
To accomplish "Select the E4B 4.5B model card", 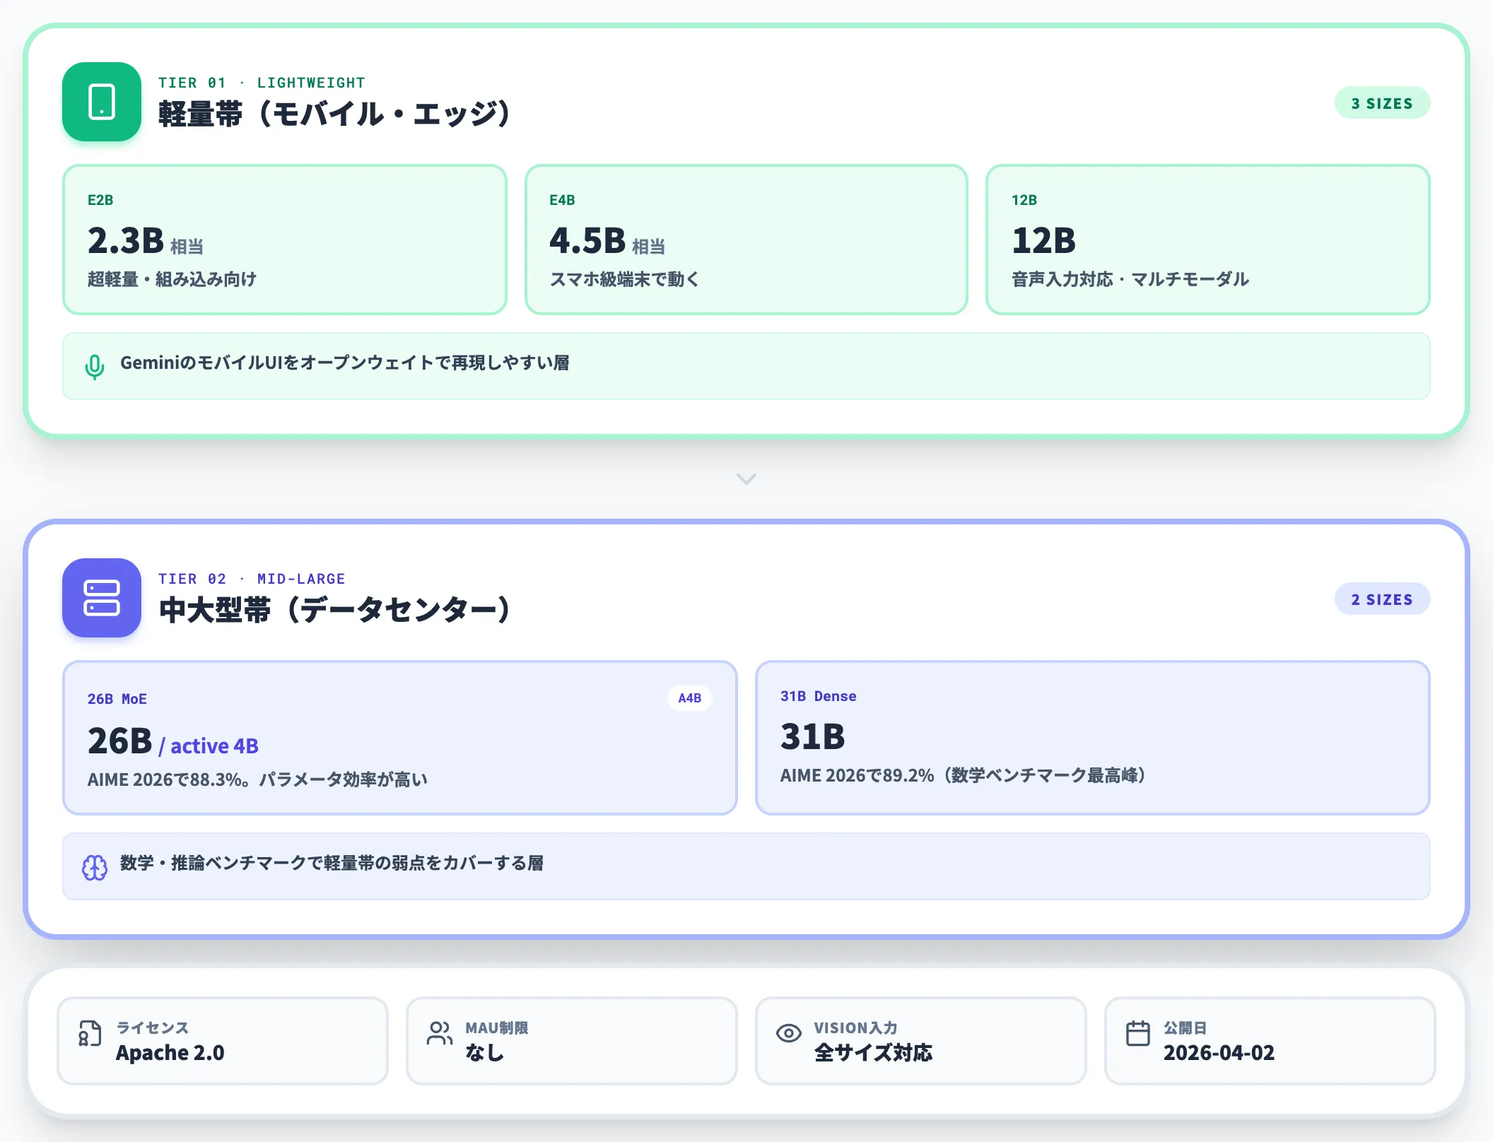I will point(746,240).
